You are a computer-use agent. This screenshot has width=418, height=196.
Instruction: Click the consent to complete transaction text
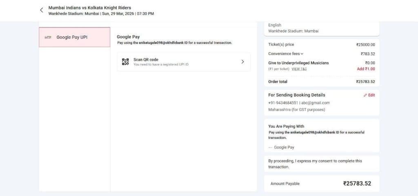(x=315, y=164)
